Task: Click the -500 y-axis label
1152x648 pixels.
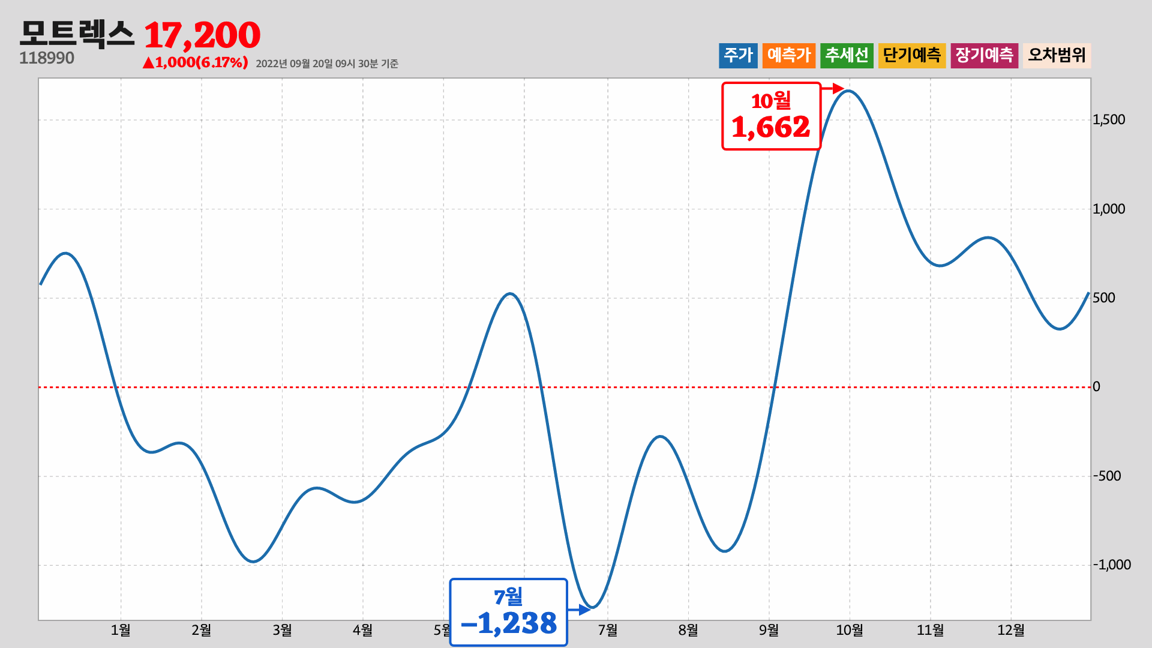Action: [x=1107, y=476]
